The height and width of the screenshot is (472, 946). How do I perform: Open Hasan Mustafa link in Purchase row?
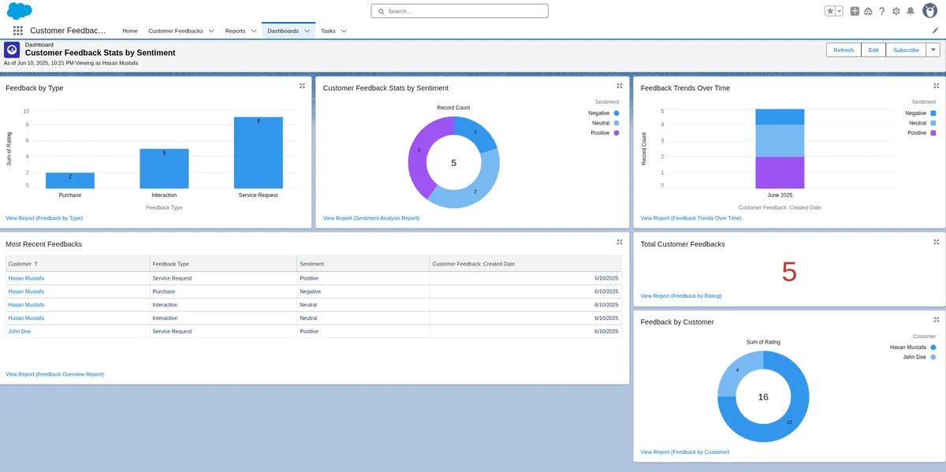coord(26,291)
